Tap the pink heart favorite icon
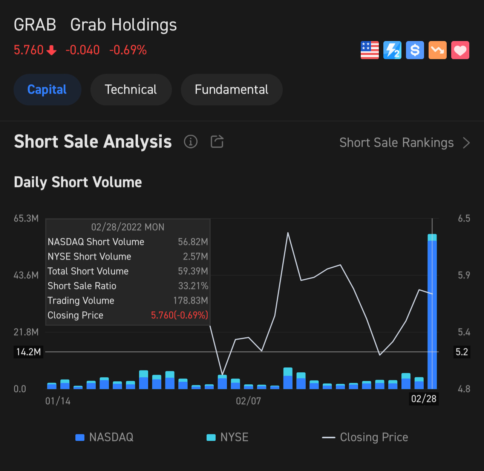484x471 pixels. (x=460, y=50)
